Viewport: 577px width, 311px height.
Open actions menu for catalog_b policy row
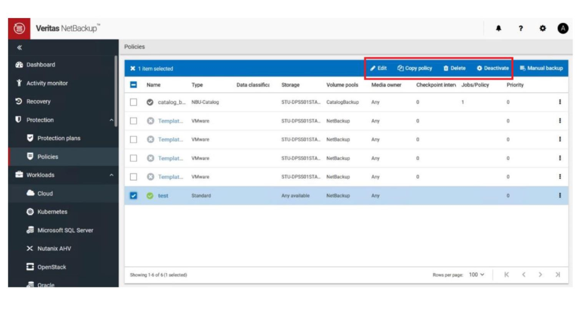(560, 102)
